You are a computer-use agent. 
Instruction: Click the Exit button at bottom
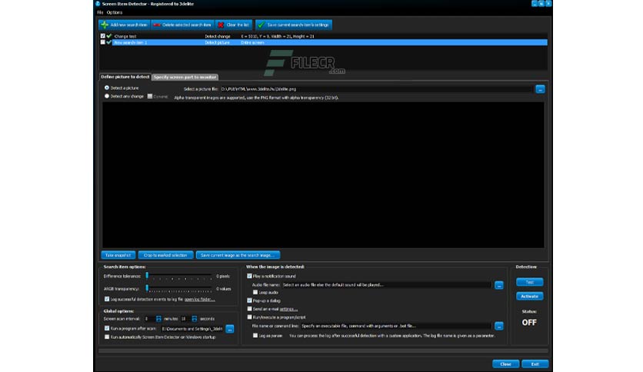[x=535, y=364]
